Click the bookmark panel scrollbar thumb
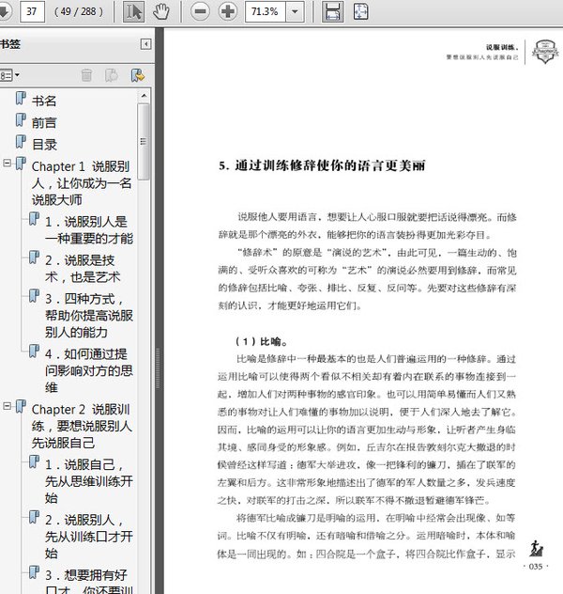 click(144, 142)
